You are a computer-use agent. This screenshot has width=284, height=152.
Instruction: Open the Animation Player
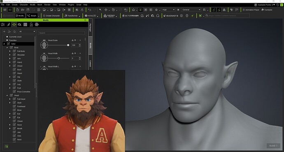(x=251, y=10)
